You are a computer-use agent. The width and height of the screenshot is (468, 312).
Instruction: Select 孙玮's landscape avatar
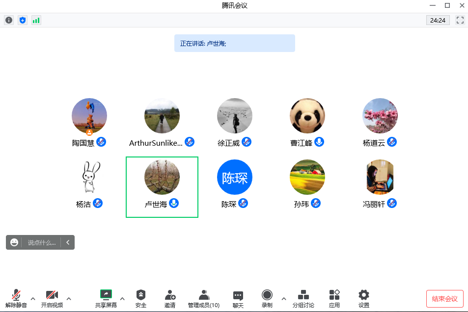307,177
